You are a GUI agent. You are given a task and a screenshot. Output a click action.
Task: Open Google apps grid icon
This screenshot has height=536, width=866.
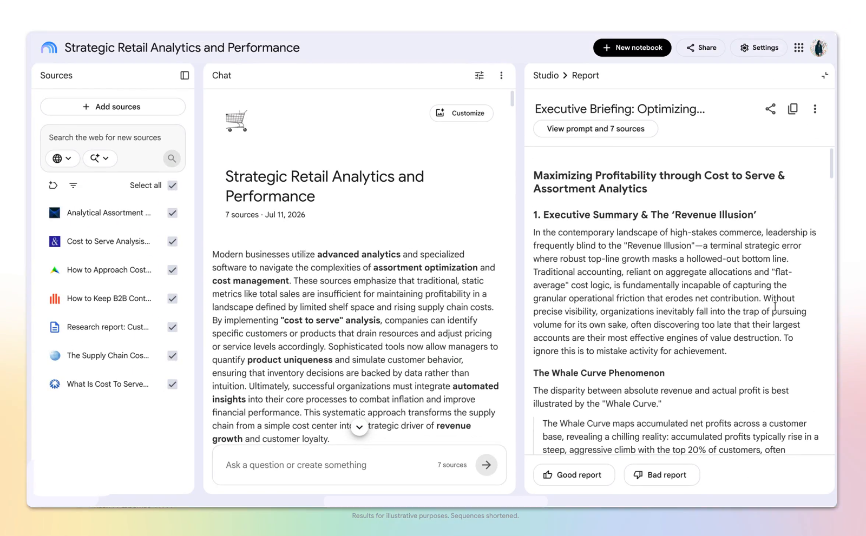tap(798, 48)
